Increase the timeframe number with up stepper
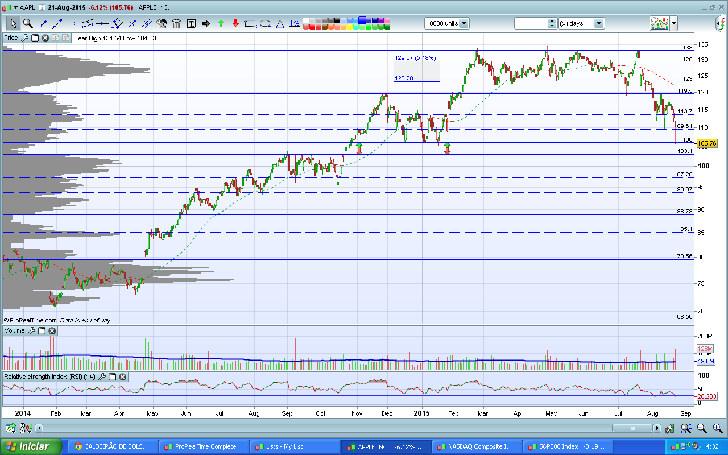 pos(552,21)
